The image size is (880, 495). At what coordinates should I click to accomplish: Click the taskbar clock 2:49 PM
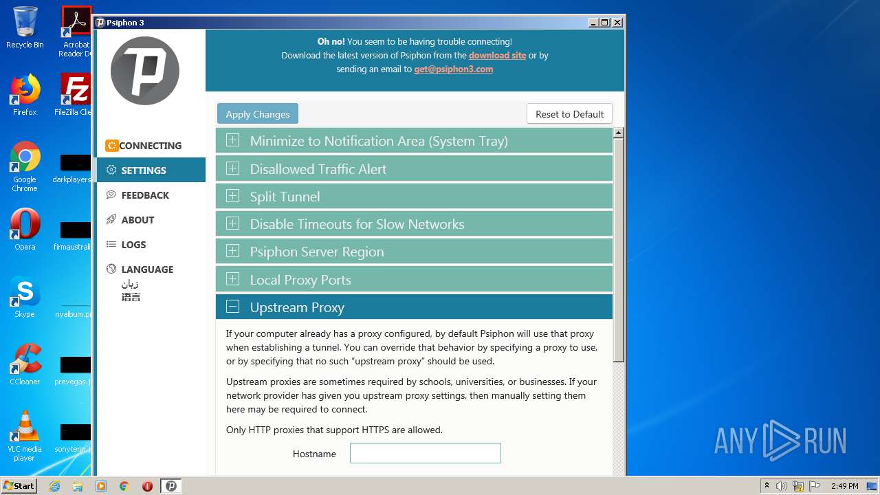point(844,486)
